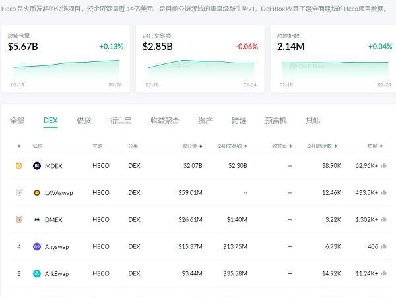
Task: Click the MDEX logo icon
Action: click(x=37, y=166)
